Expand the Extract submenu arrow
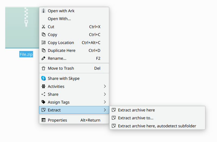The image size is (217, 142). [105, 110]
